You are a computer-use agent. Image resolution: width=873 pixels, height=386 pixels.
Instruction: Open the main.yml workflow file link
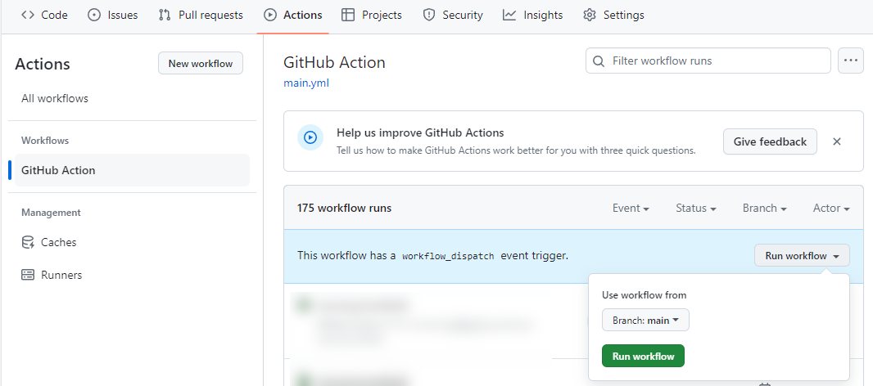pyautogui.click(x=306, y=83)
